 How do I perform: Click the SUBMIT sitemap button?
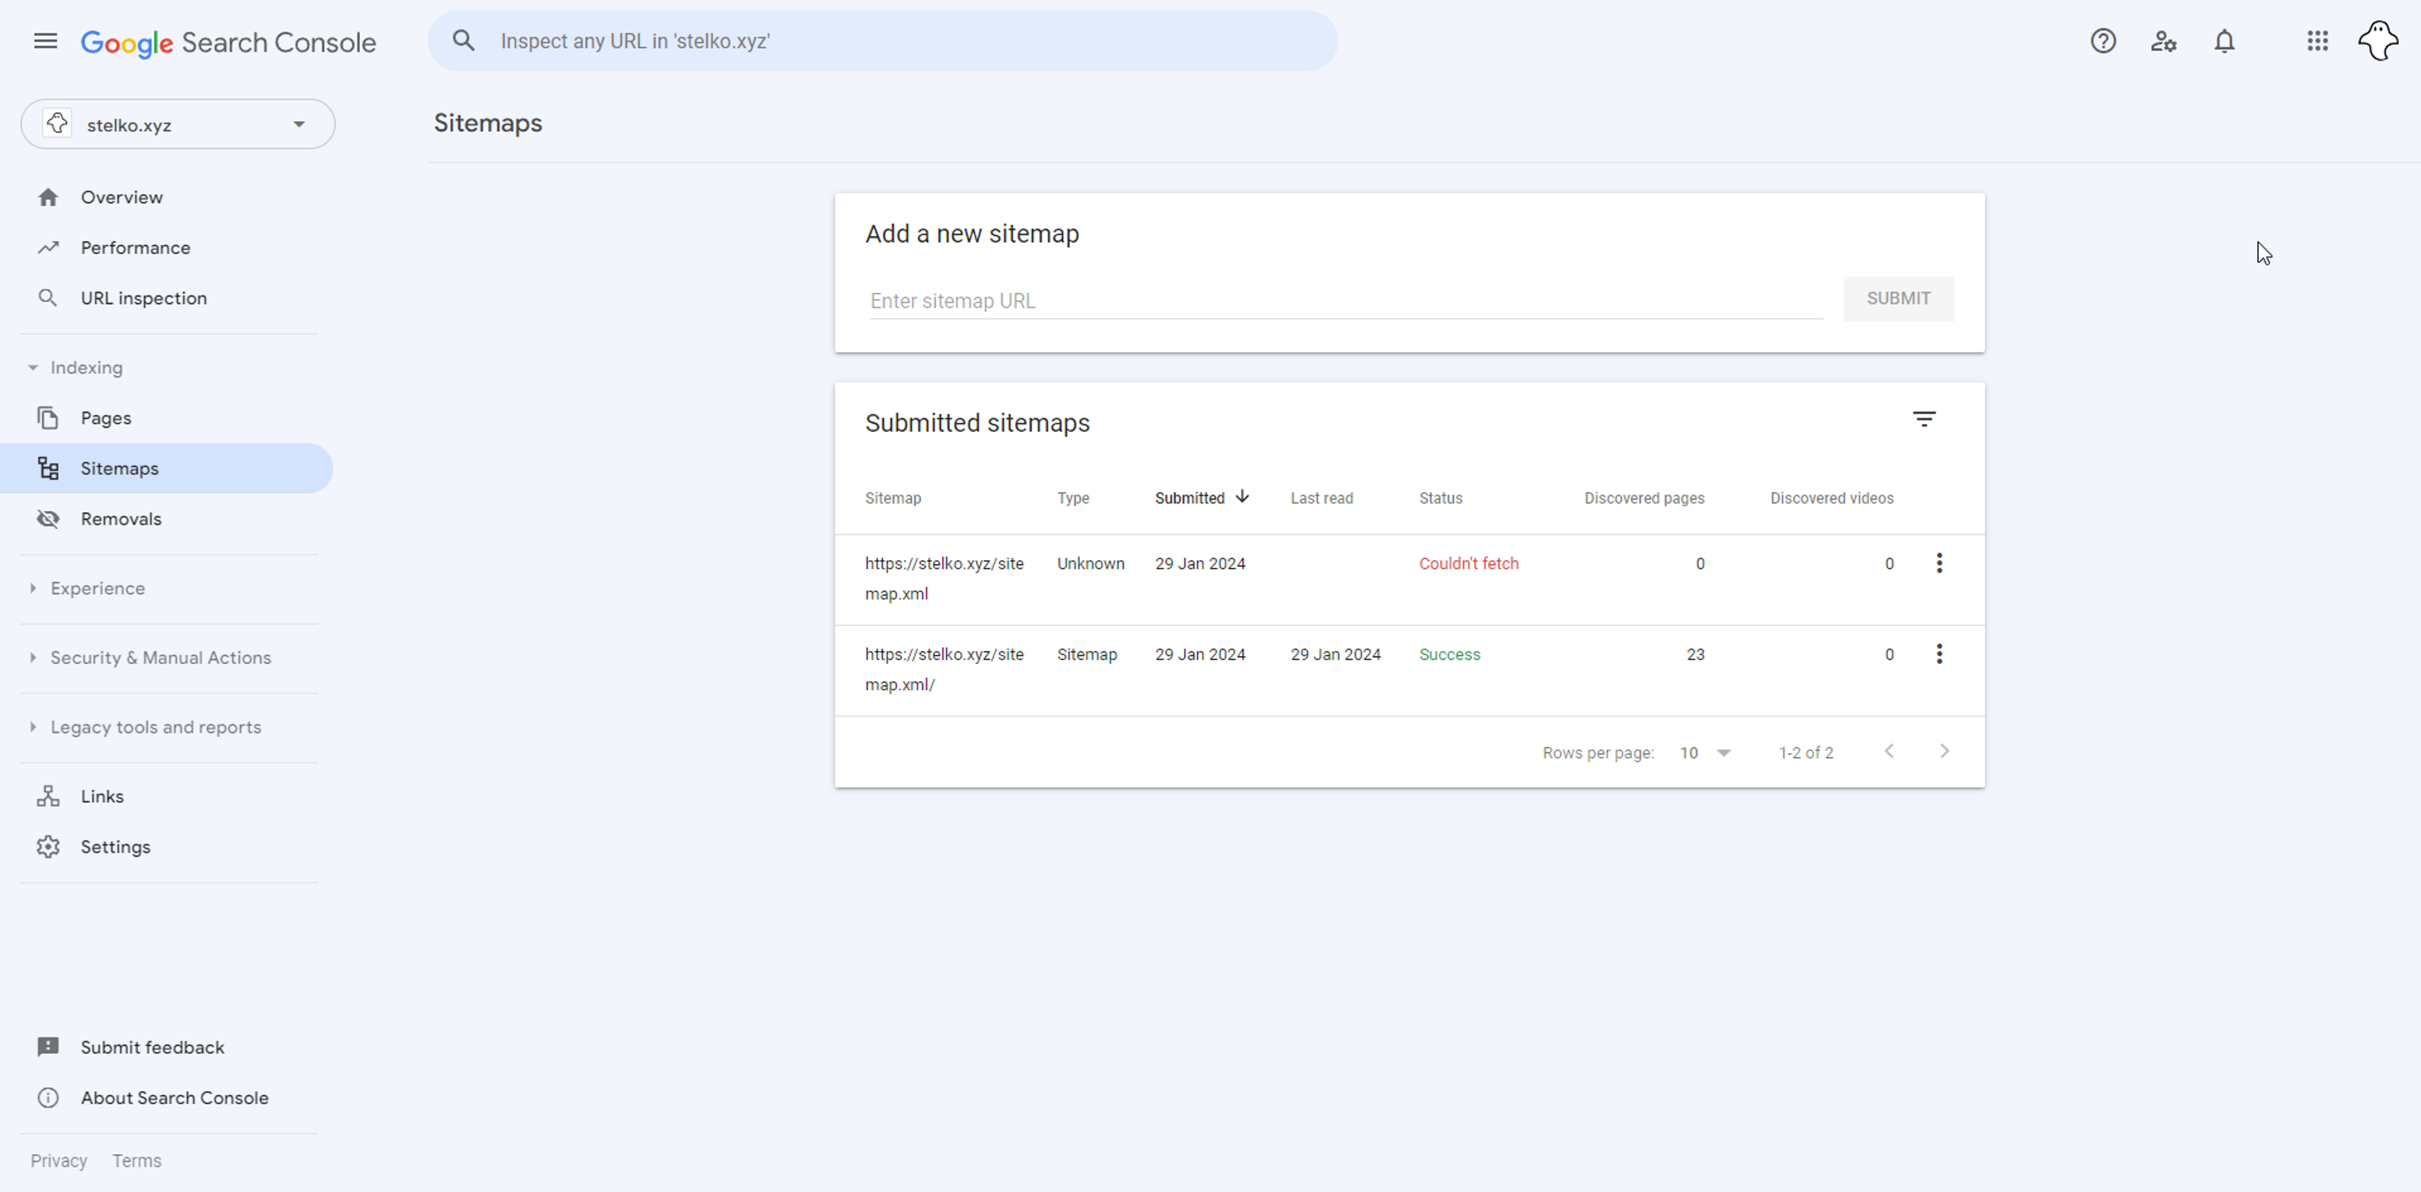tap(1898, 299)
